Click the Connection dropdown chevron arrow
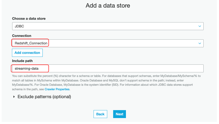 (x=200, y=43)
